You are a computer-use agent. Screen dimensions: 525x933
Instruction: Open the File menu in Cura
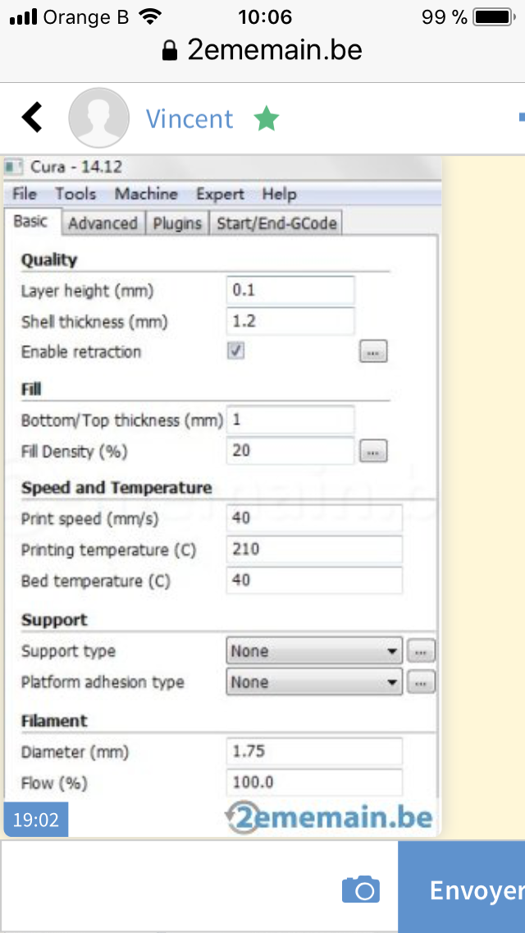(25, 194)
